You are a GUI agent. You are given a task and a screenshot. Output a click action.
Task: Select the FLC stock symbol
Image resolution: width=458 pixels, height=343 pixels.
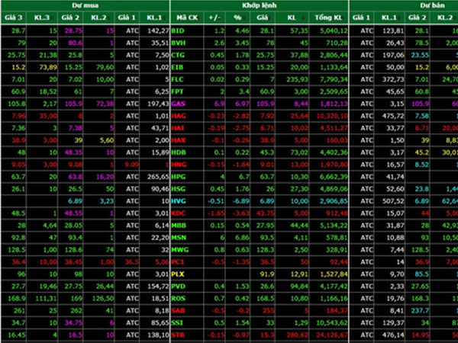click(177, 79)
